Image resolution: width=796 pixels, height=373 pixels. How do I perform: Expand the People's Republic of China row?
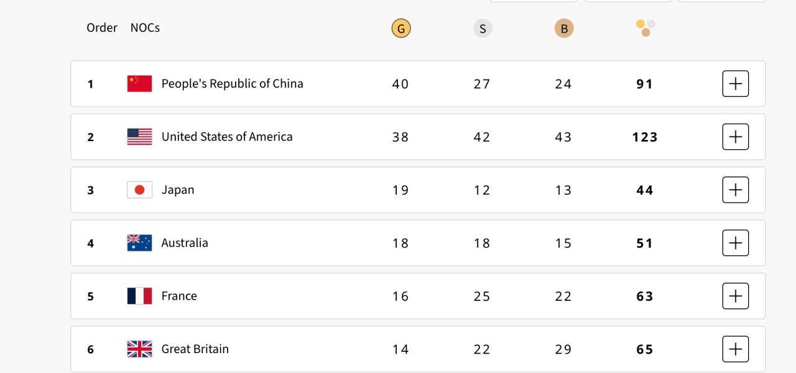(x=735, y=84)
